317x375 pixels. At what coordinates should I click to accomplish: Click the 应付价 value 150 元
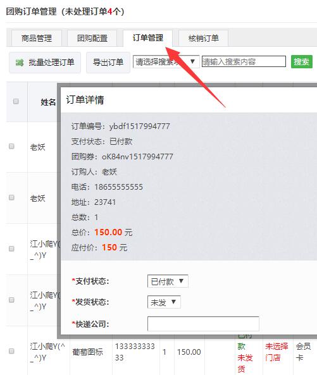[x=115, y=247]
